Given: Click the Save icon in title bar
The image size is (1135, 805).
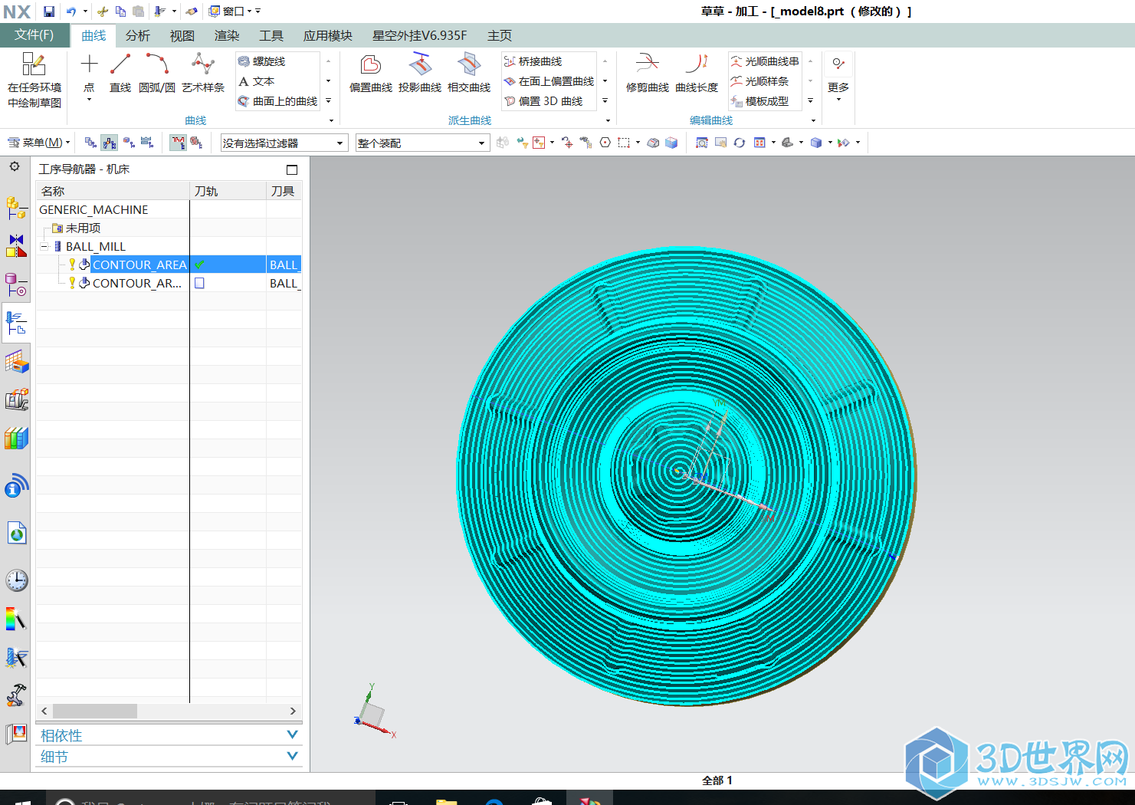Looking at the screenshot, I should [x=49, y=11].
